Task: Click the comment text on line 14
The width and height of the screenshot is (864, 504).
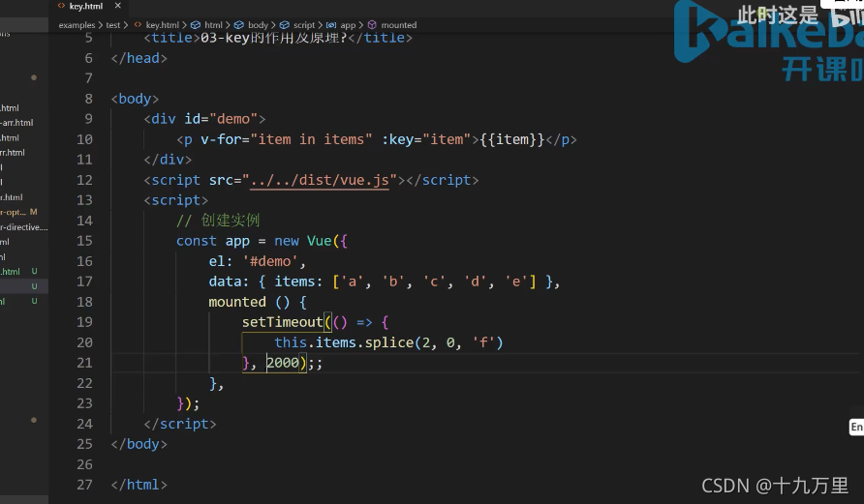Action: point(218,221)
